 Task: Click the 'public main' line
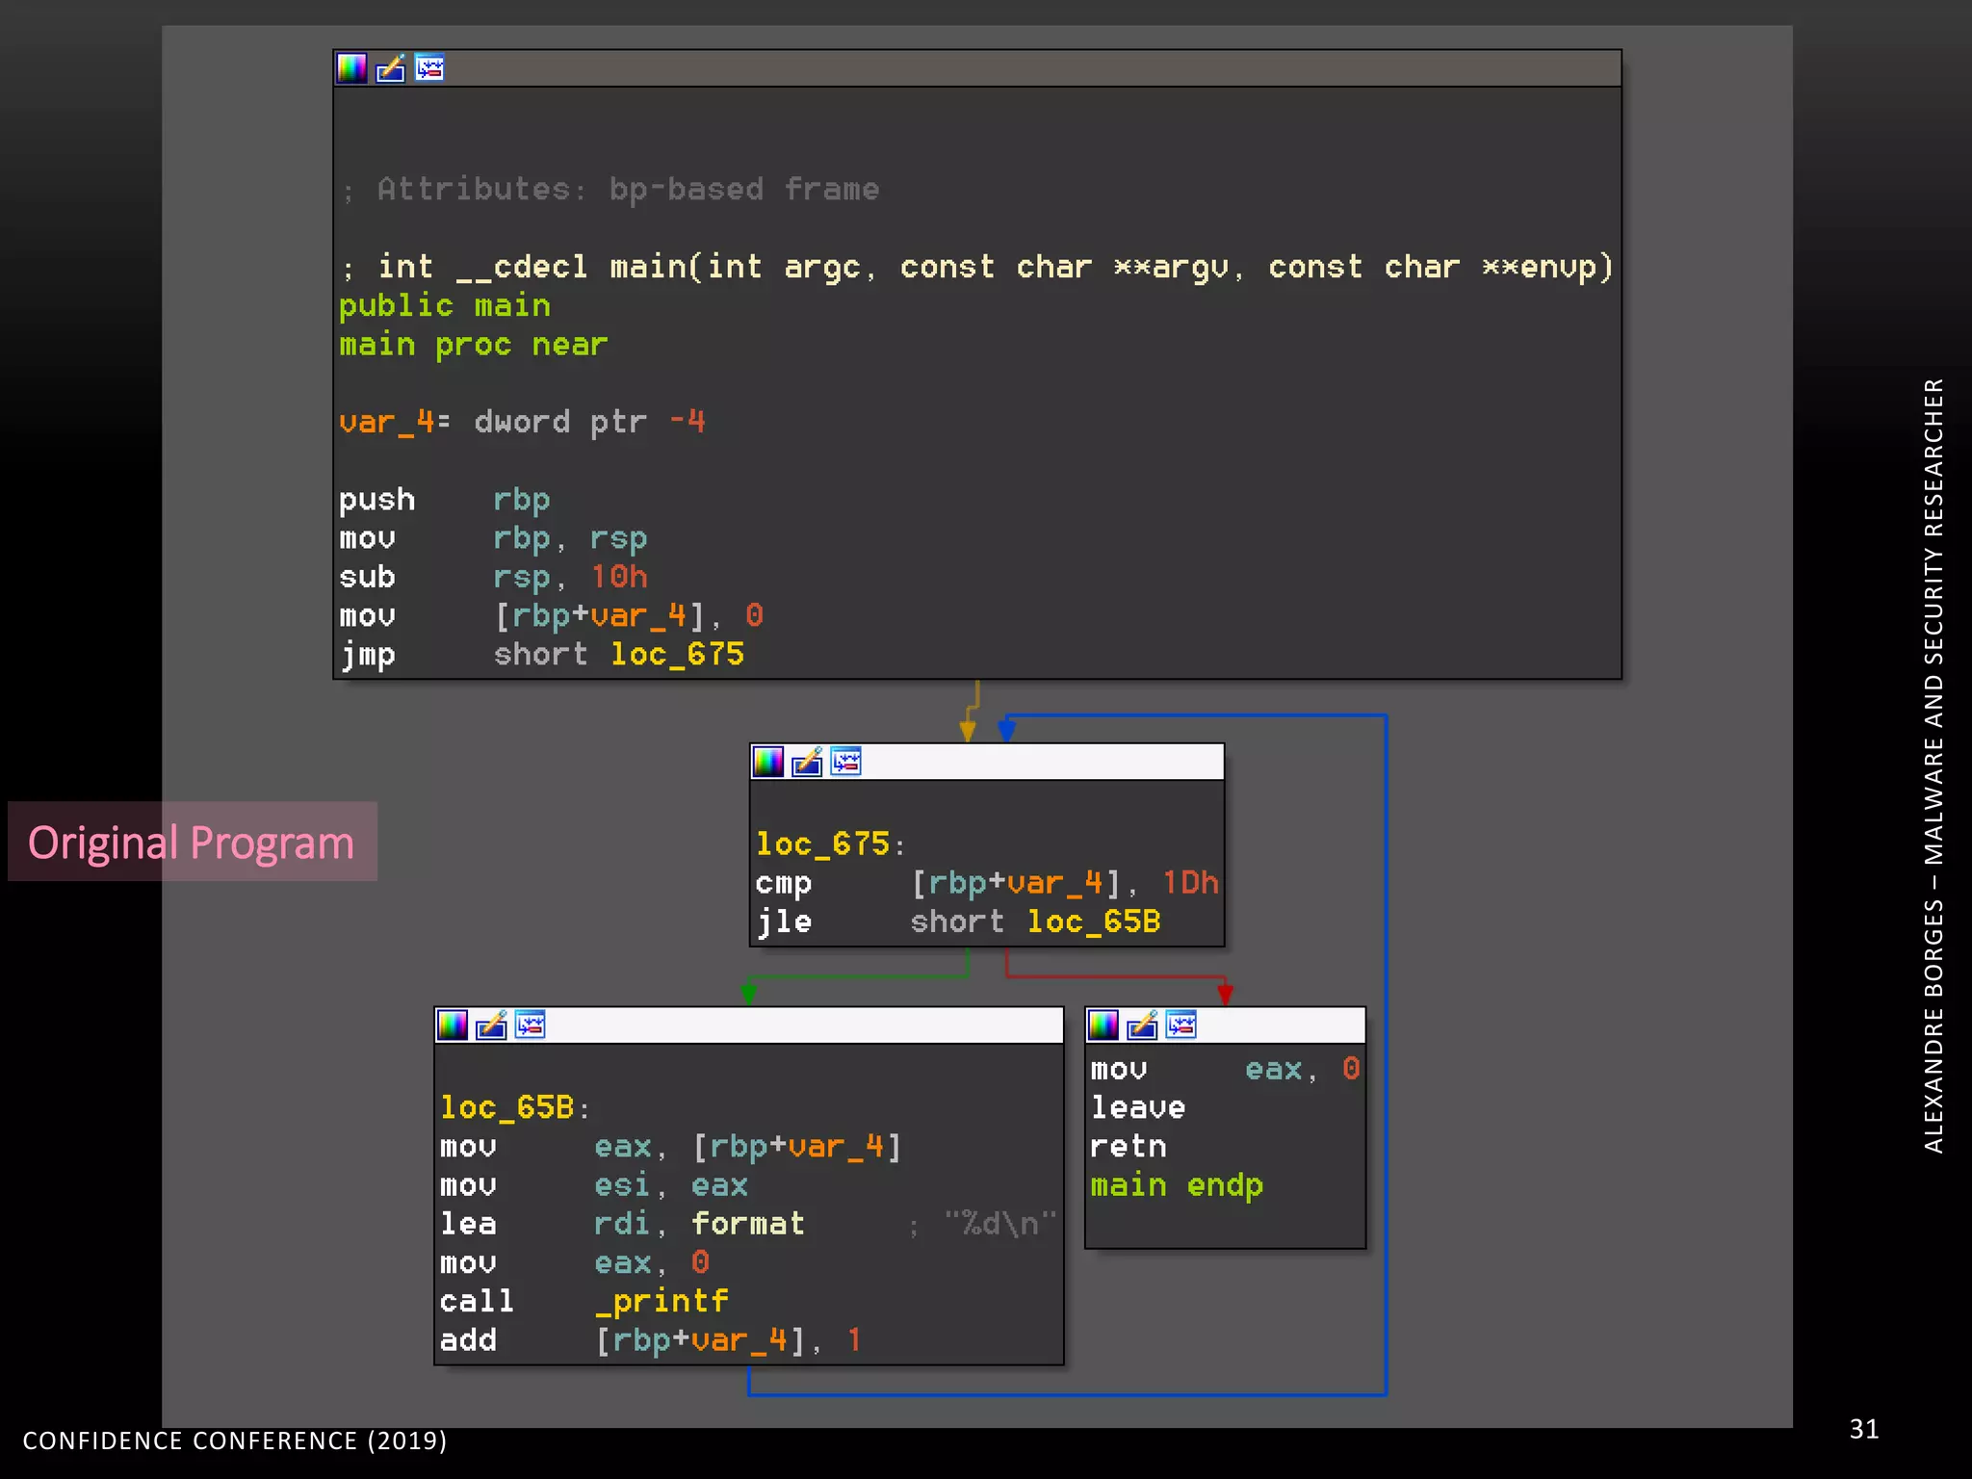(445, 306)
